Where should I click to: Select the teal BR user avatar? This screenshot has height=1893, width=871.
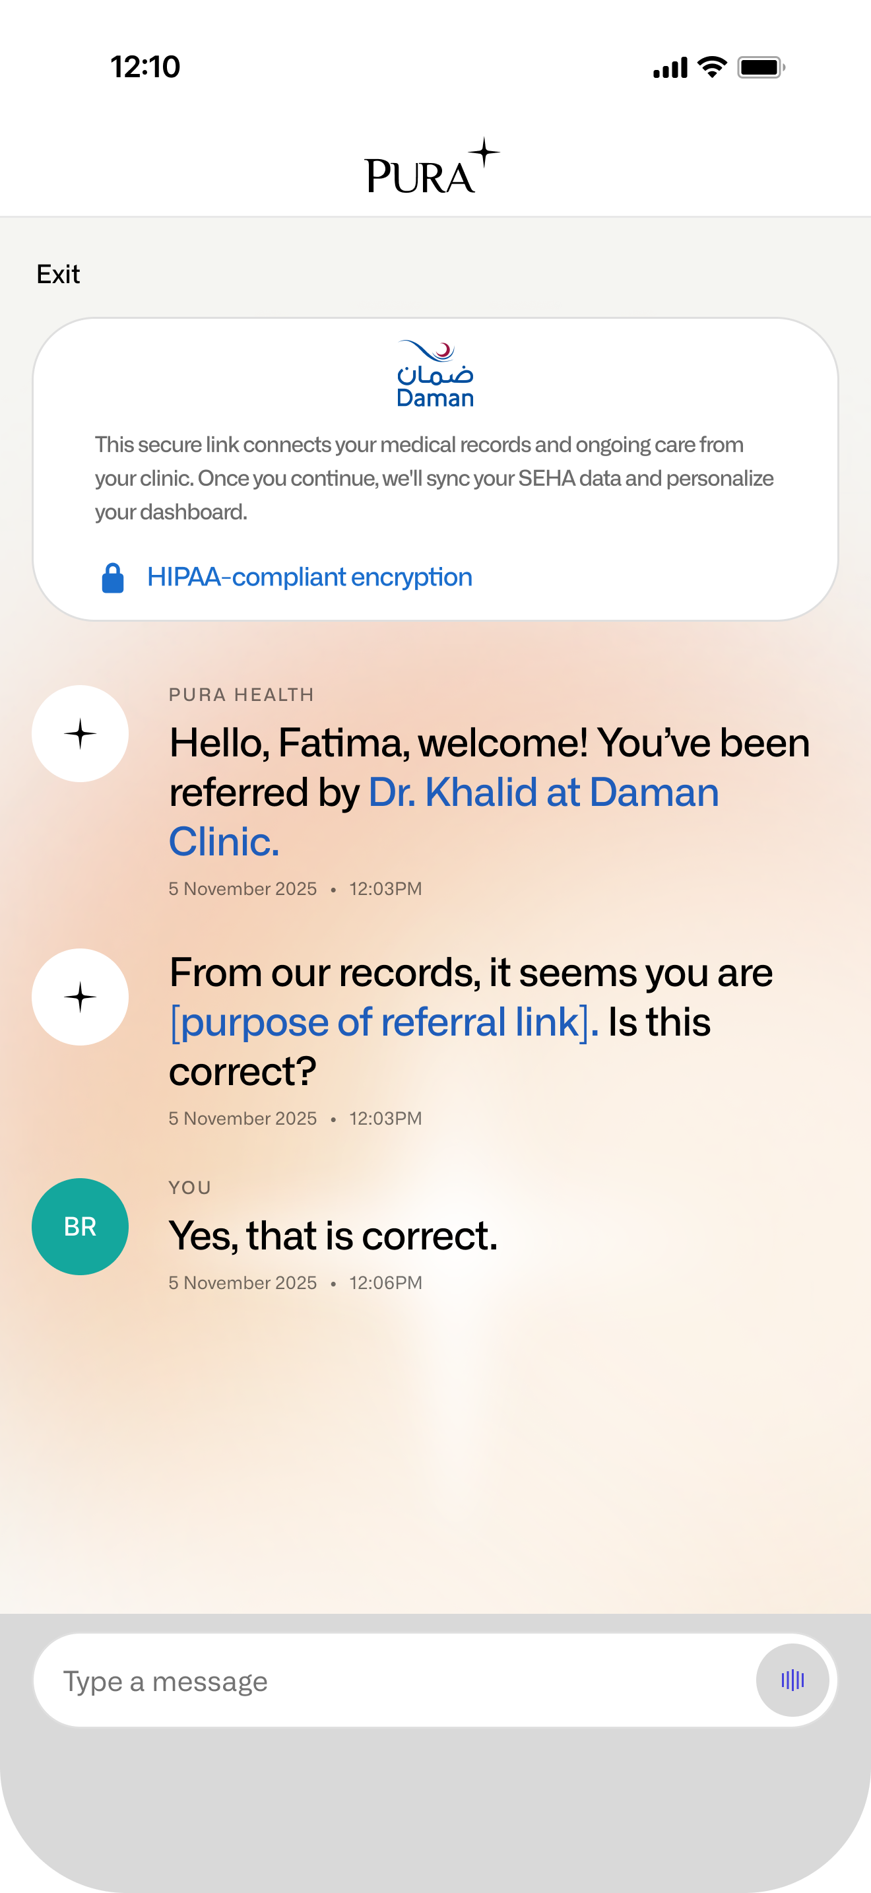[80, 1225]
